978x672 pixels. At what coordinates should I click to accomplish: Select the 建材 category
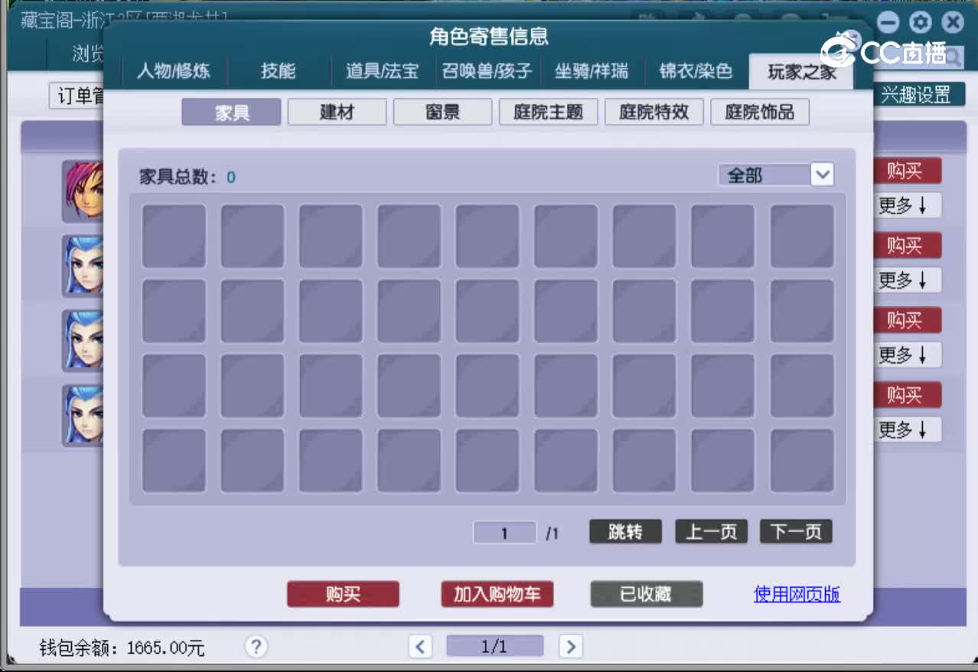tap(337, 112)
